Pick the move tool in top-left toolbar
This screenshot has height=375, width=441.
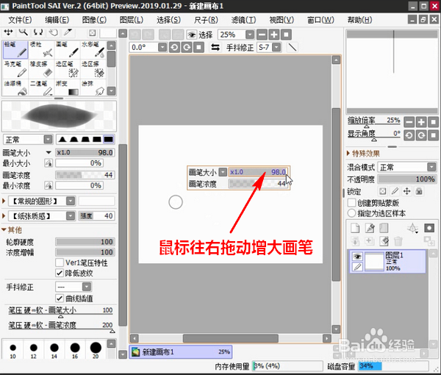tap(8, 32)
